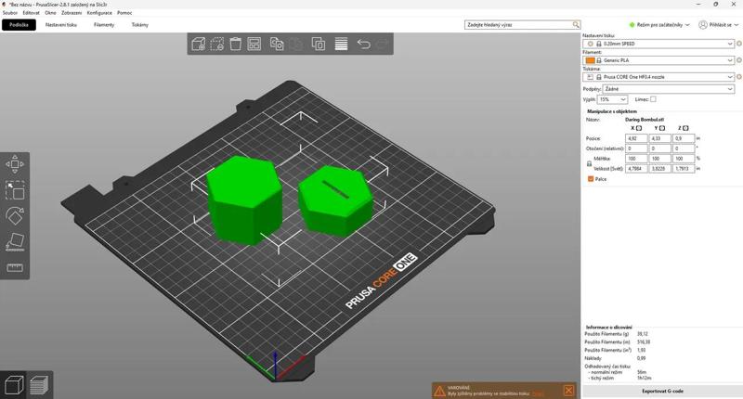Enable the Limec brim checkbox
The width and height of the screenshot is (743, 399).
pyautogui.click(x=653, y=99)
